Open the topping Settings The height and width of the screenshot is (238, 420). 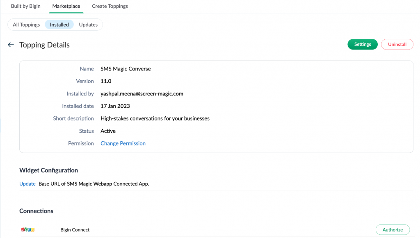[x=363, y=44]
